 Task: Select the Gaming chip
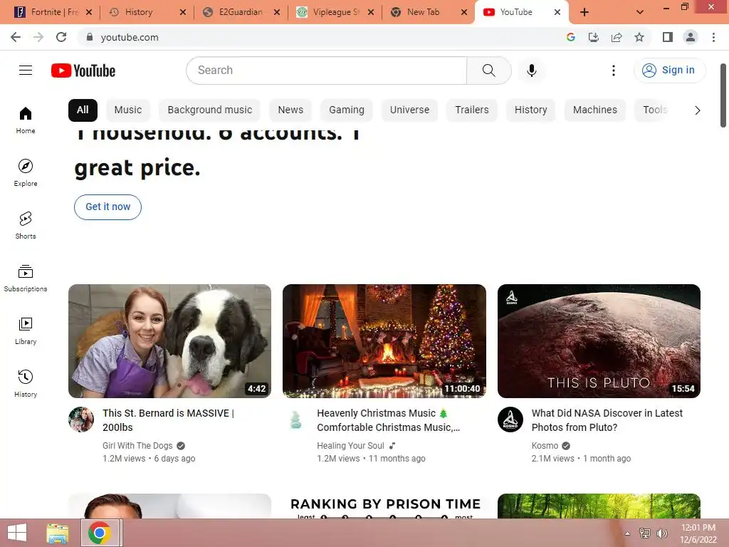[x=347, y=110]
